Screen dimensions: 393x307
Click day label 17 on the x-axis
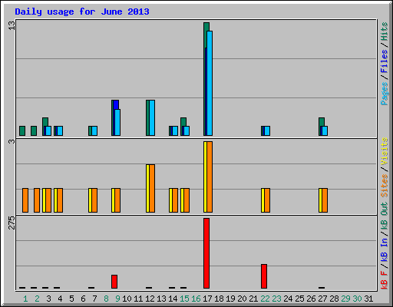click(207, 299)
